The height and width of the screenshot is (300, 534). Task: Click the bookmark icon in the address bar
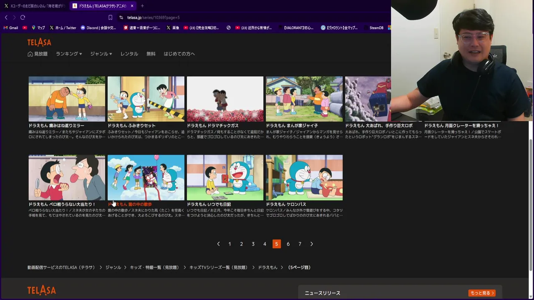pyautogui.click(x=110, y=17)
